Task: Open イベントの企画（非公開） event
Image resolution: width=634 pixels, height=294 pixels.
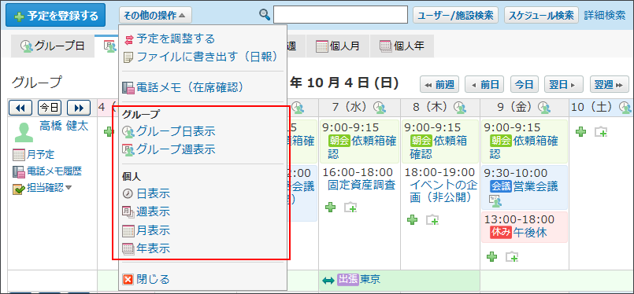Action: [444, 191]
